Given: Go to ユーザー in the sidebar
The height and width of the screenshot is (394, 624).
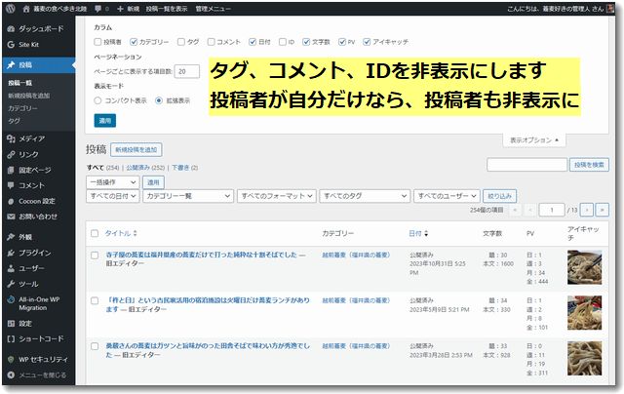Looking at the screenshot, I should click(10, 268).
